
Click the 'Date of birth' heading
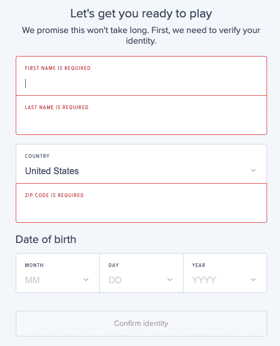click(x=46, y=240)
